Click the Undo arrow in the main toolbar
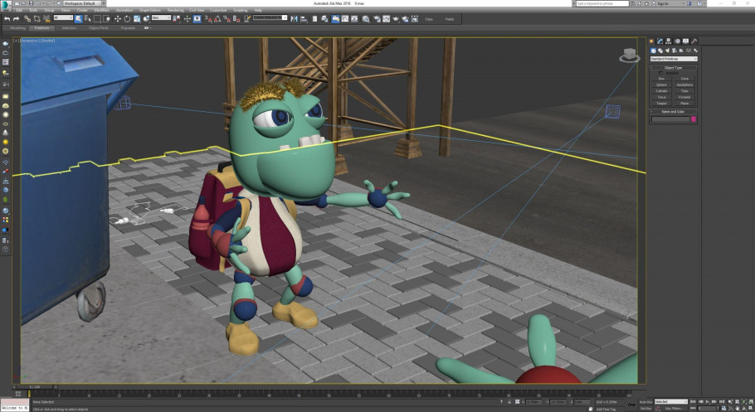The height and width of the screenshot is (412, 755). click(x=7, y=19)
